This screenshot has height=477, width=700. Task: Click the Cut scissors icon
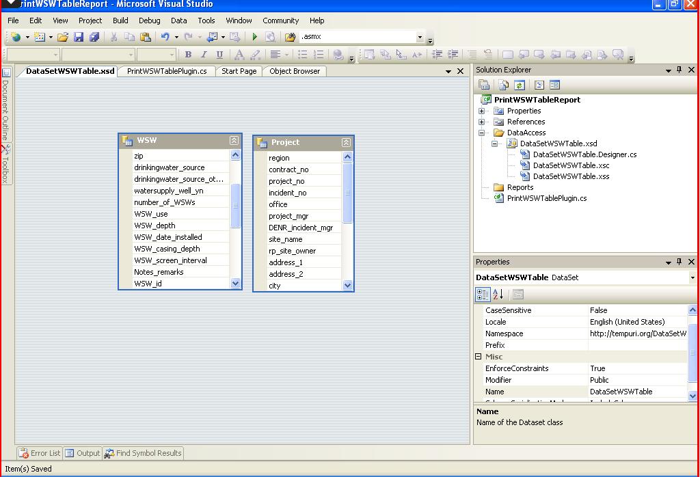point(114,37)
